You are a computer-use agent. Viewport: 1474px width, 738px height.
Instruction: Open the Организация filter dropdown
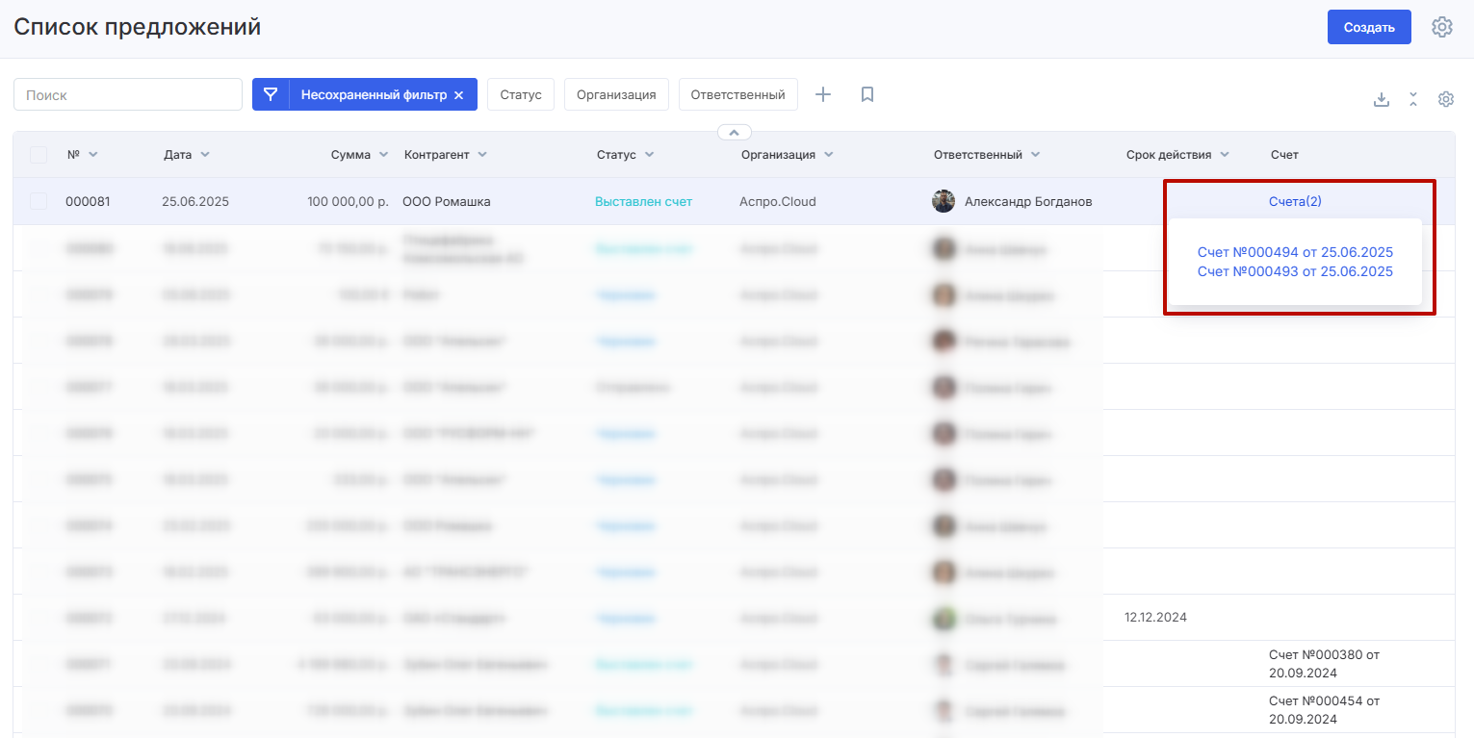tap(616, 94)
